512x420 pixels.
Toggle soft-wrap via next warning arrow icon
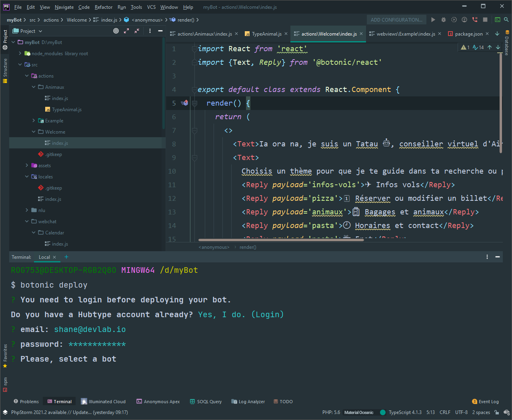pyautogui.click(x=498, y=47)
